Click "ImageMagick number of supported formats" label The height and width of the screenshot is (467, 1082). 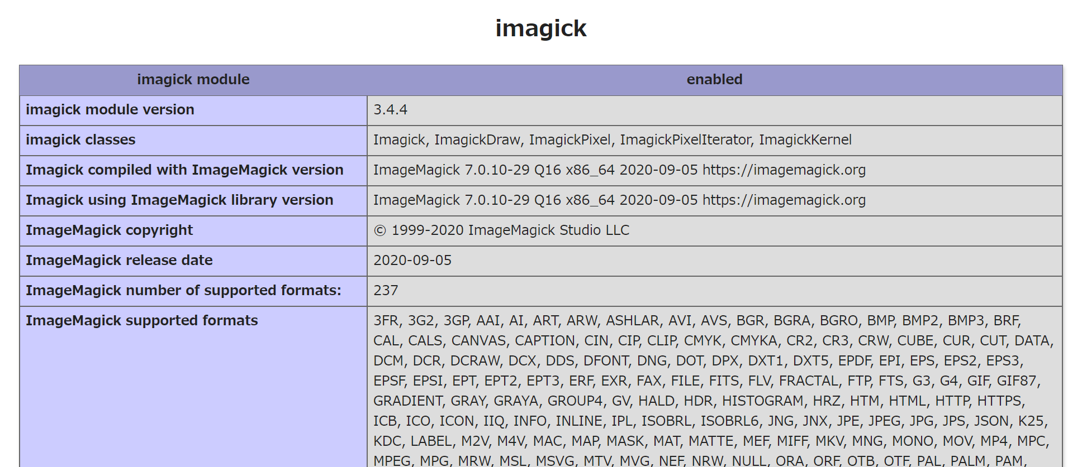click(x=183, y=291)
